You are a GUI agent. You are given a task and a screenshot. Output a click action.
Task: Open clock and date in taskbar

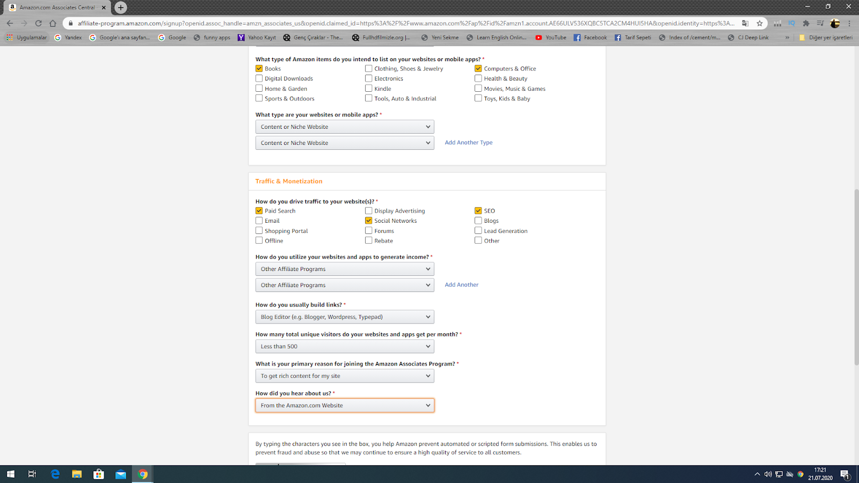point(820,474)
